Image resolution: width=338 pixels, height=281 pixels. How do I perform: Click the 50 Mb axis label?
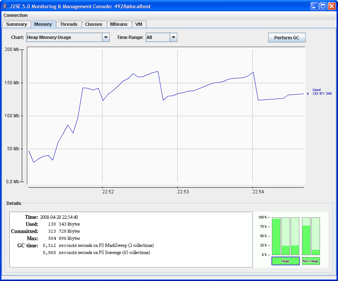tap(13, 149)
